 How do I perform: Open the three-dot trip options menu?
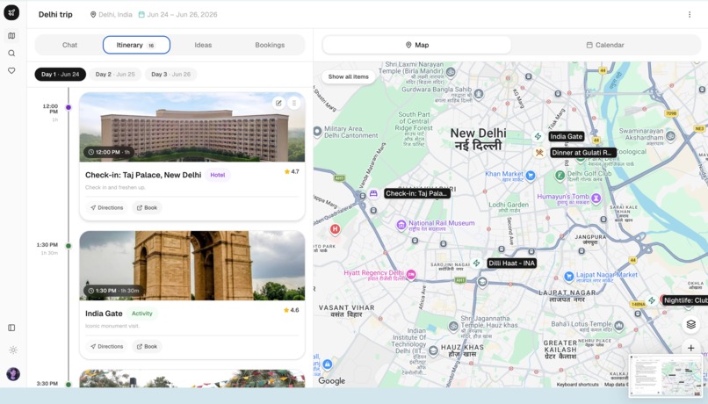click(690, 14)
